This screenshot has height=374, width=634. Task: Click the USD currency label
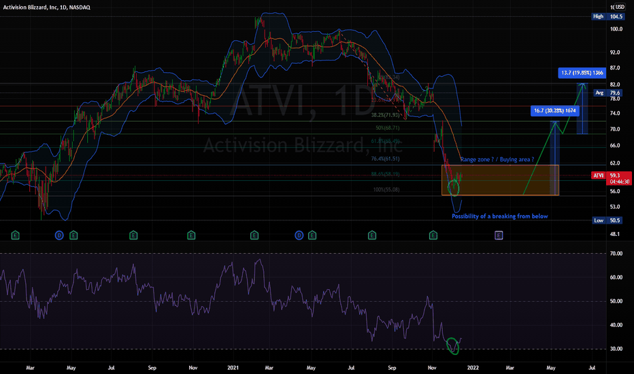click(x=620, y=7)
